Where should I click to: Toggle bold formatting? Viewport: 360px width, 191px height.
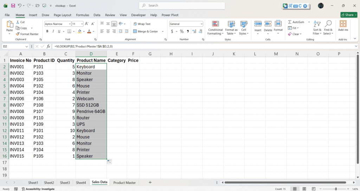coord(47,31)
